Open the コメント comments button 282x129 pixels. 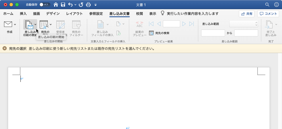(268, 14)
